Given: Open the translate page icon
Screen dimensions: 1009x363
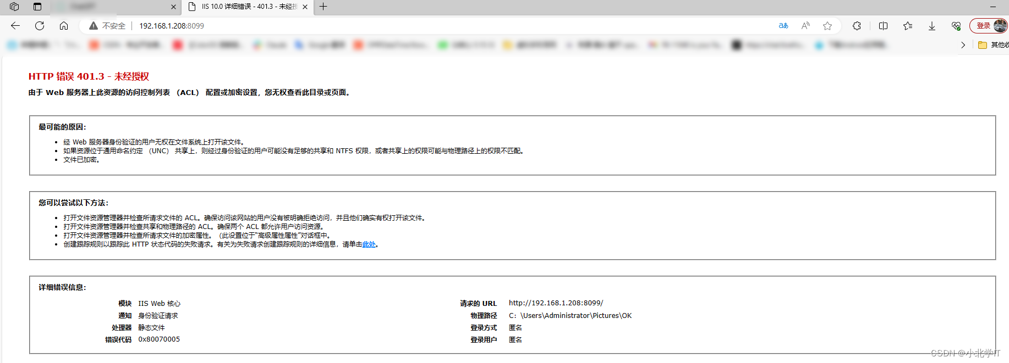Looking at the screenshot, I should 783,26.
